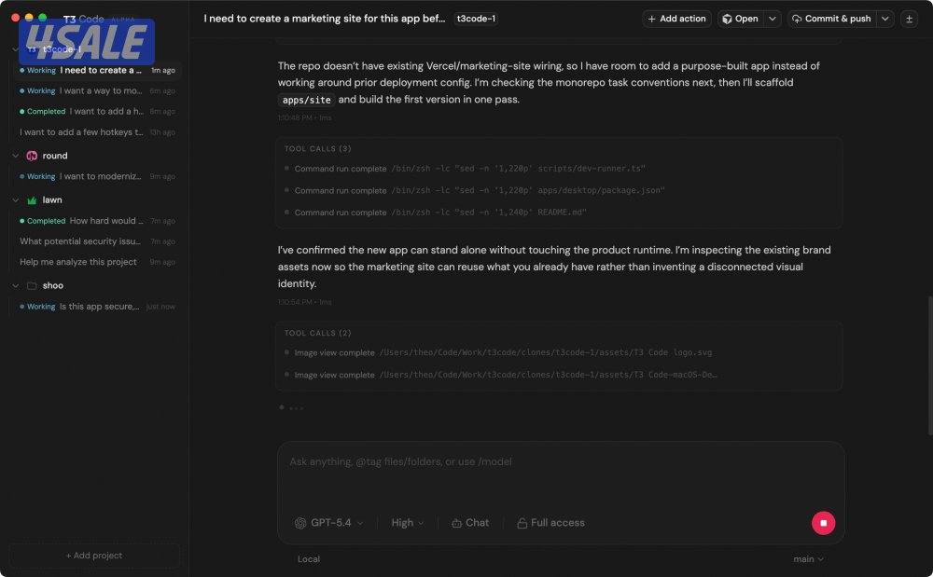
Task: Click the shoo project folder icon
Action: [x=32, y=285]
